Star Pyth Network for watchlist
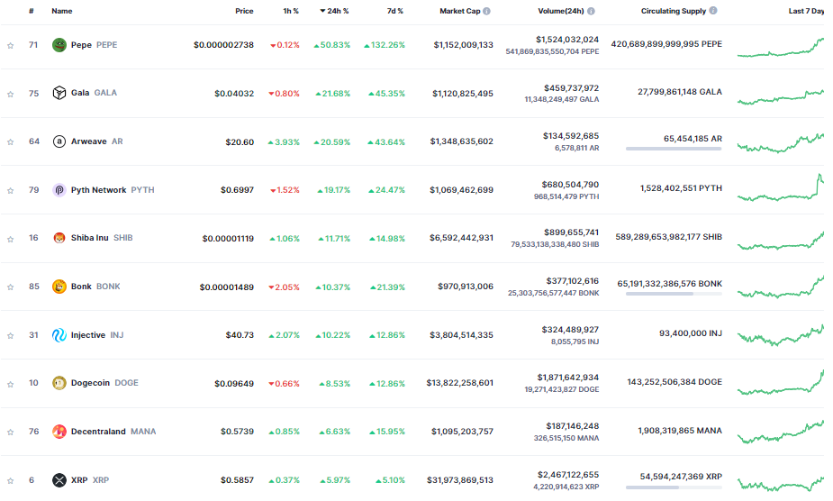The image size is (833, 501). tap(10, 190)
